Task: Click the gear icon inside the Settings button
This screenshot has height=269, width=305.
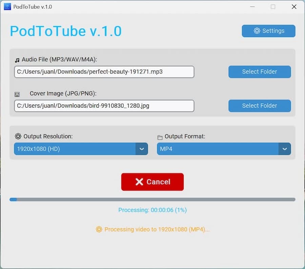Action: [257, 31]
